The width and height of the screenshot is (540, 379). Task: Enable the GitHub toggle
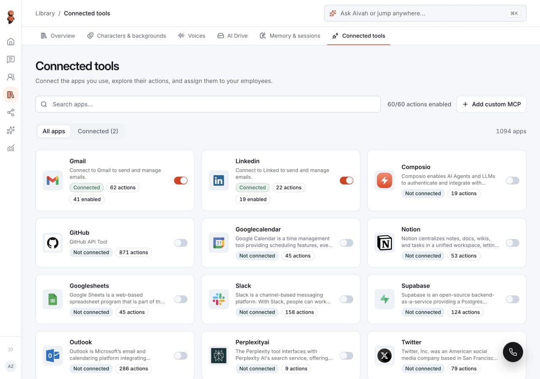181,243
